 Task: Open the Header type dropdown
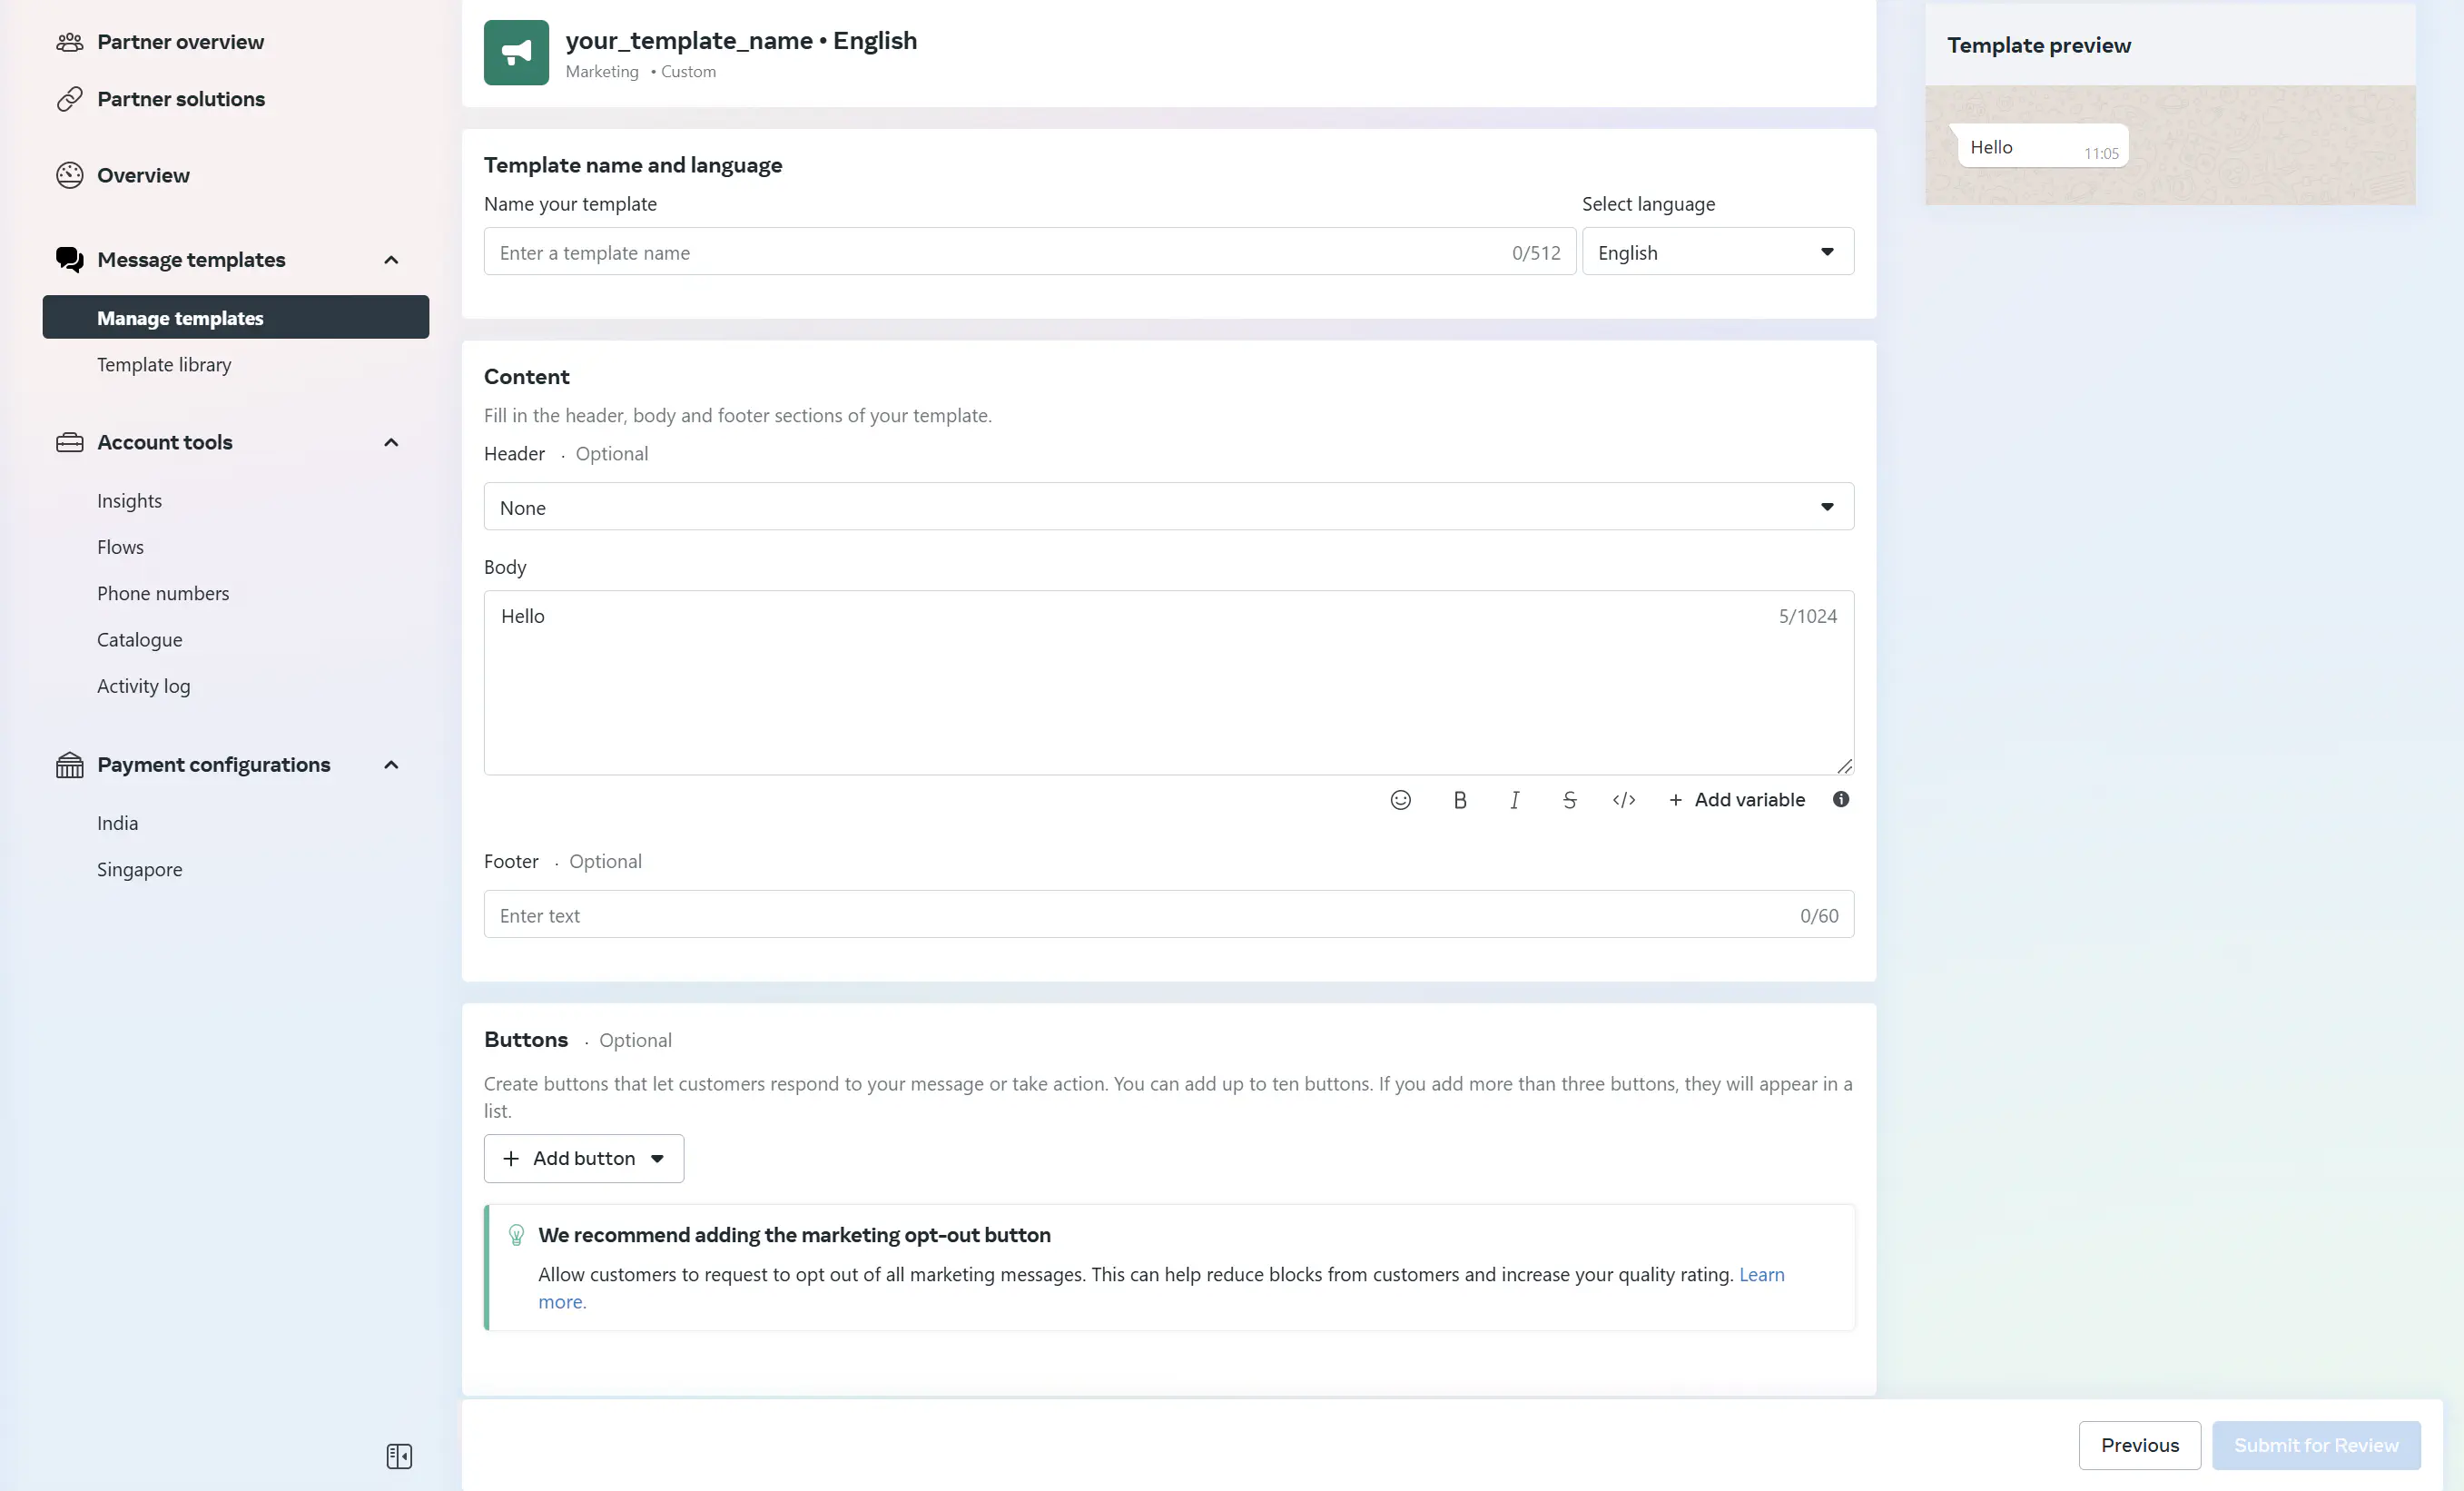(x=1168, y=507)
